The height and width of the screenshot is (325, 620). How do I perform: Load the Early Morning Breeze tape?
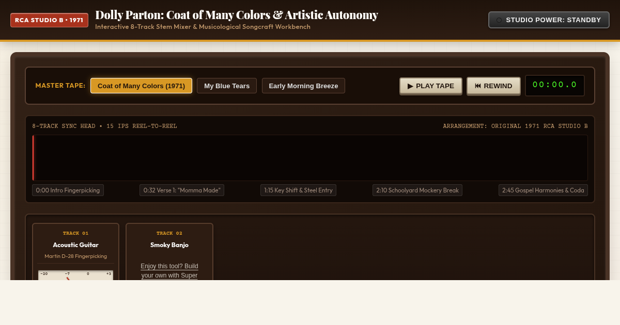click(303, 86)
